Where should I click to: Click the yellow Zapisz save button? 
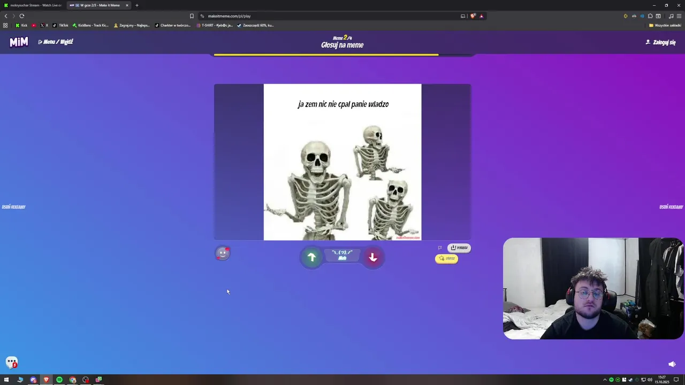coord(447,258)
